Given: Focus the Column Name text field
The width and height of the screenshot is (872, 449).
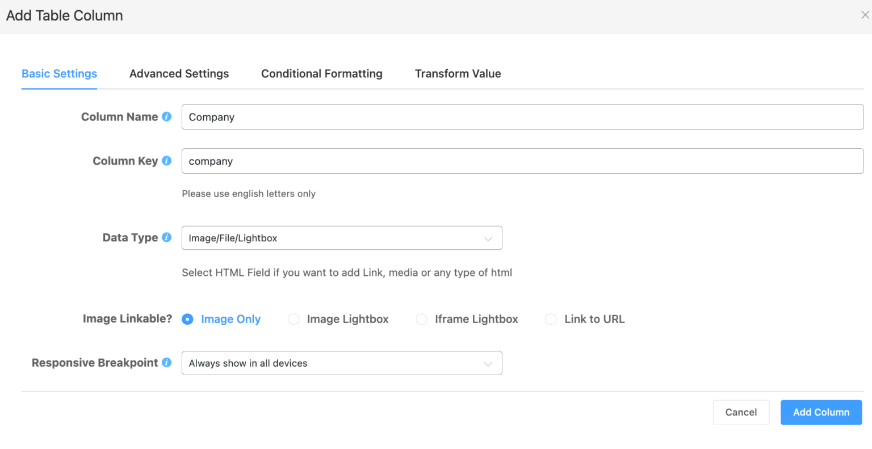Looking at the screenshot, I should [522, 117].
